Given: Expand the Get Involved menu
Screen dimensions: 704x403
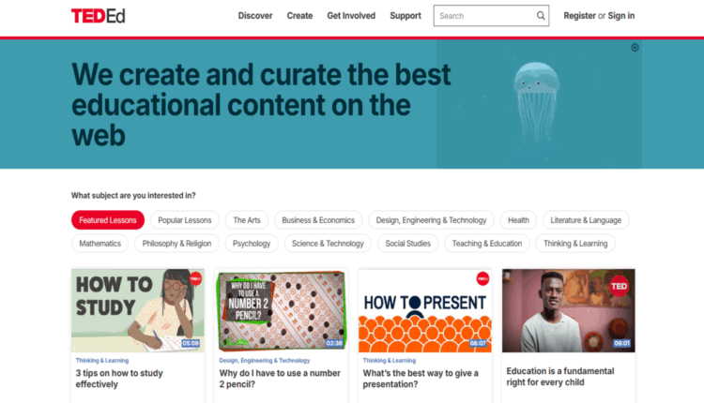Looking at the screenshot, I should click(x=351, y=16).
